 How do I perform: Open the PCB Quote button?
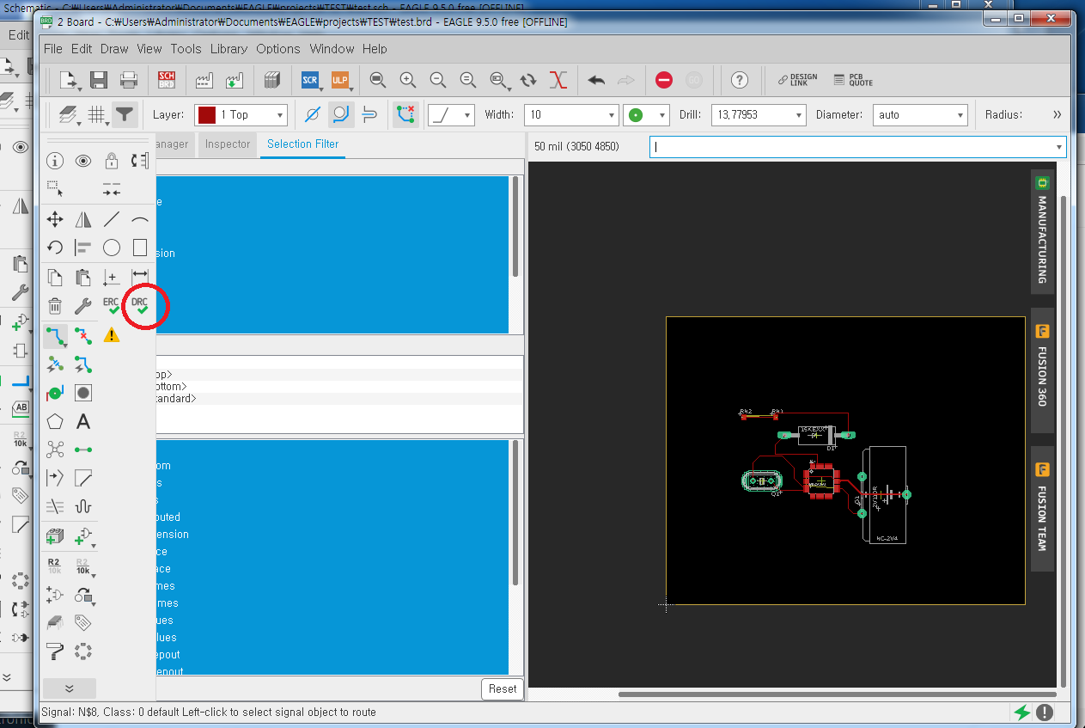coord(853,80)
